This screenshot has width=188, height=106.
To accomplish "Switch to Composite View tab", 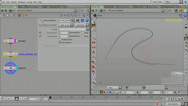I will 168,7.
